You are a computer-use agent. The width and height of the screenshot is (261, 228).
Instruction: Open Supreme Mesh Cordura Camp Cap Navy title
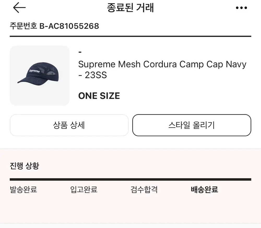point(162,64)
